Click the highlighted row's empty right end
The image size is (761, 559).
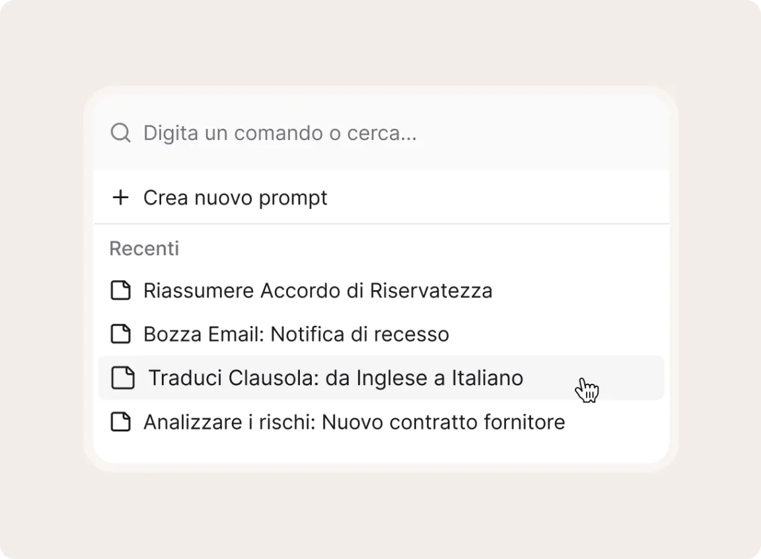[634, 378]
